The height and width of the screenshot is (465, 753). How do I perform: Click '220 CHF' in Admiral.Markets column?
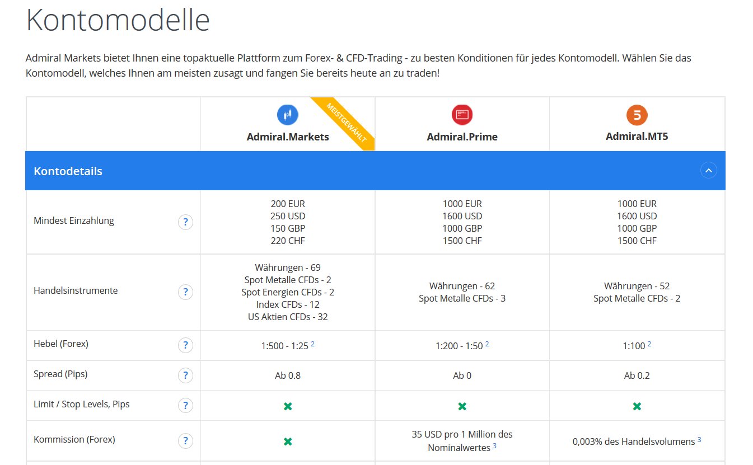click(x=288, y=241)
